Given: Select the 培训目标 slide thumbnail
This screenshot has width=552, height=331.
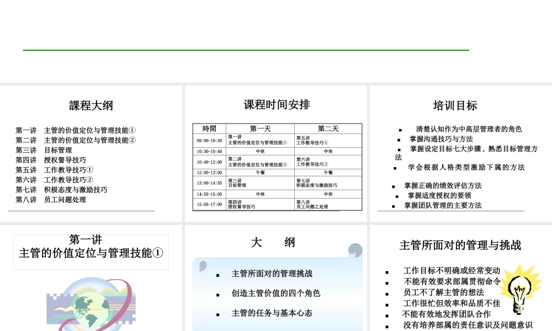Looking at the screenshot, I should (461, 153).
